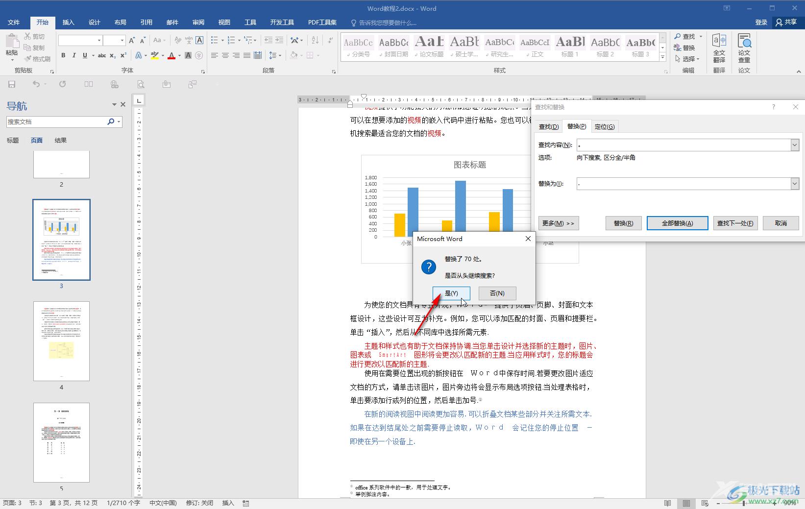This screenshot has height=509, width=805.
Task: Click the 全文翻译 translate icon
Action: pyautogui.click(x=719, y=48)
